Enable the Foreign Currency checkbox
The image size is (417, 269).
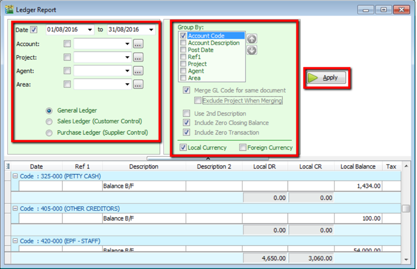click(243, 148)
